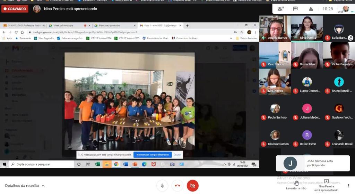
Task: Open shared Chrome three-dot menu
Action: click(256, 32)
